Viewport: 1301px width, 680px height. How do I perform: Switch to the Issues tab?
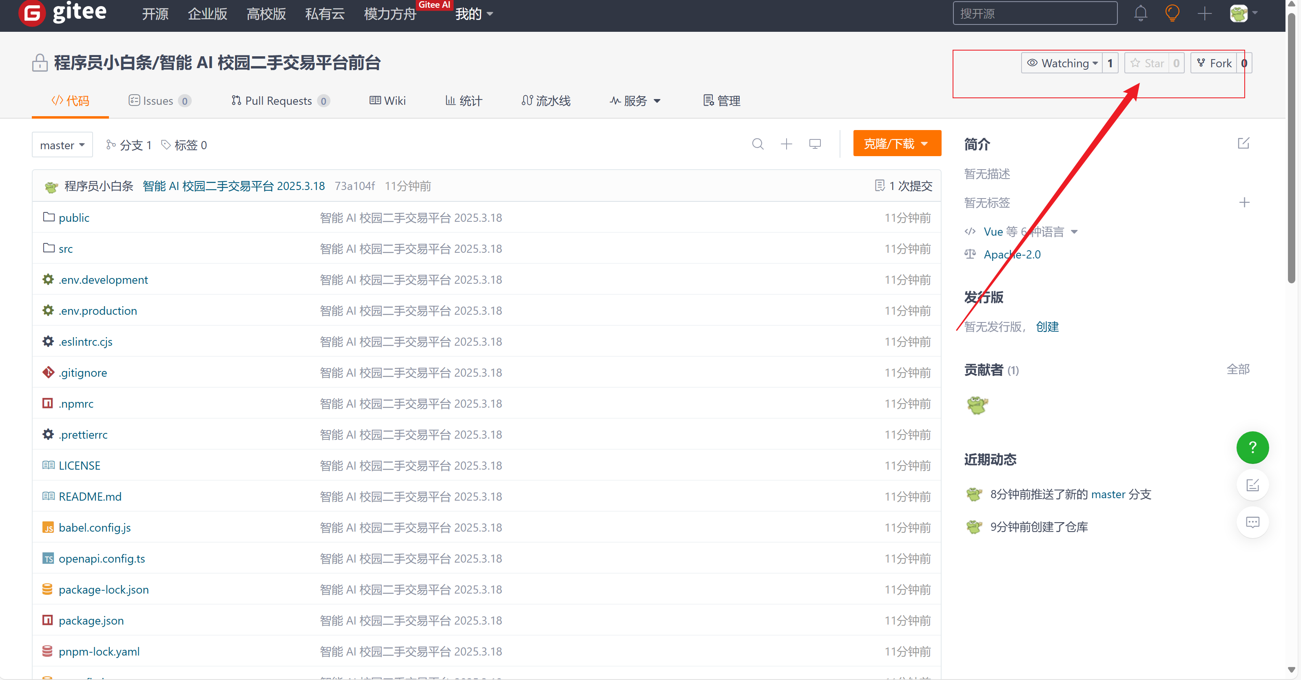point(159,101)
